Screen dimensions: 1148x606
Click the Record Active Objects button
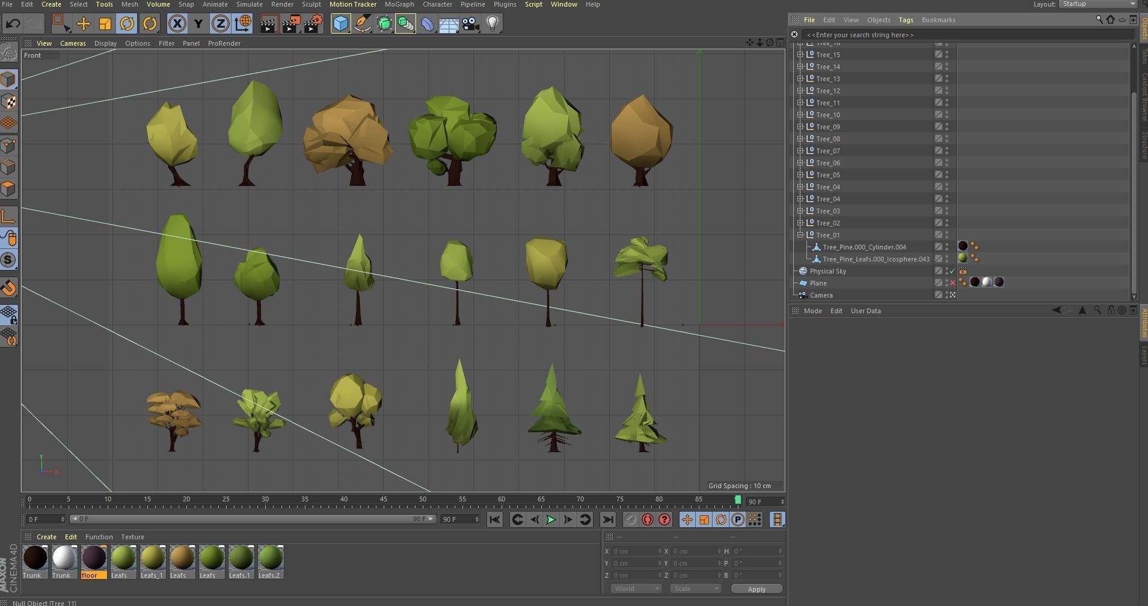pyautogui.click(x=630, y=520)
